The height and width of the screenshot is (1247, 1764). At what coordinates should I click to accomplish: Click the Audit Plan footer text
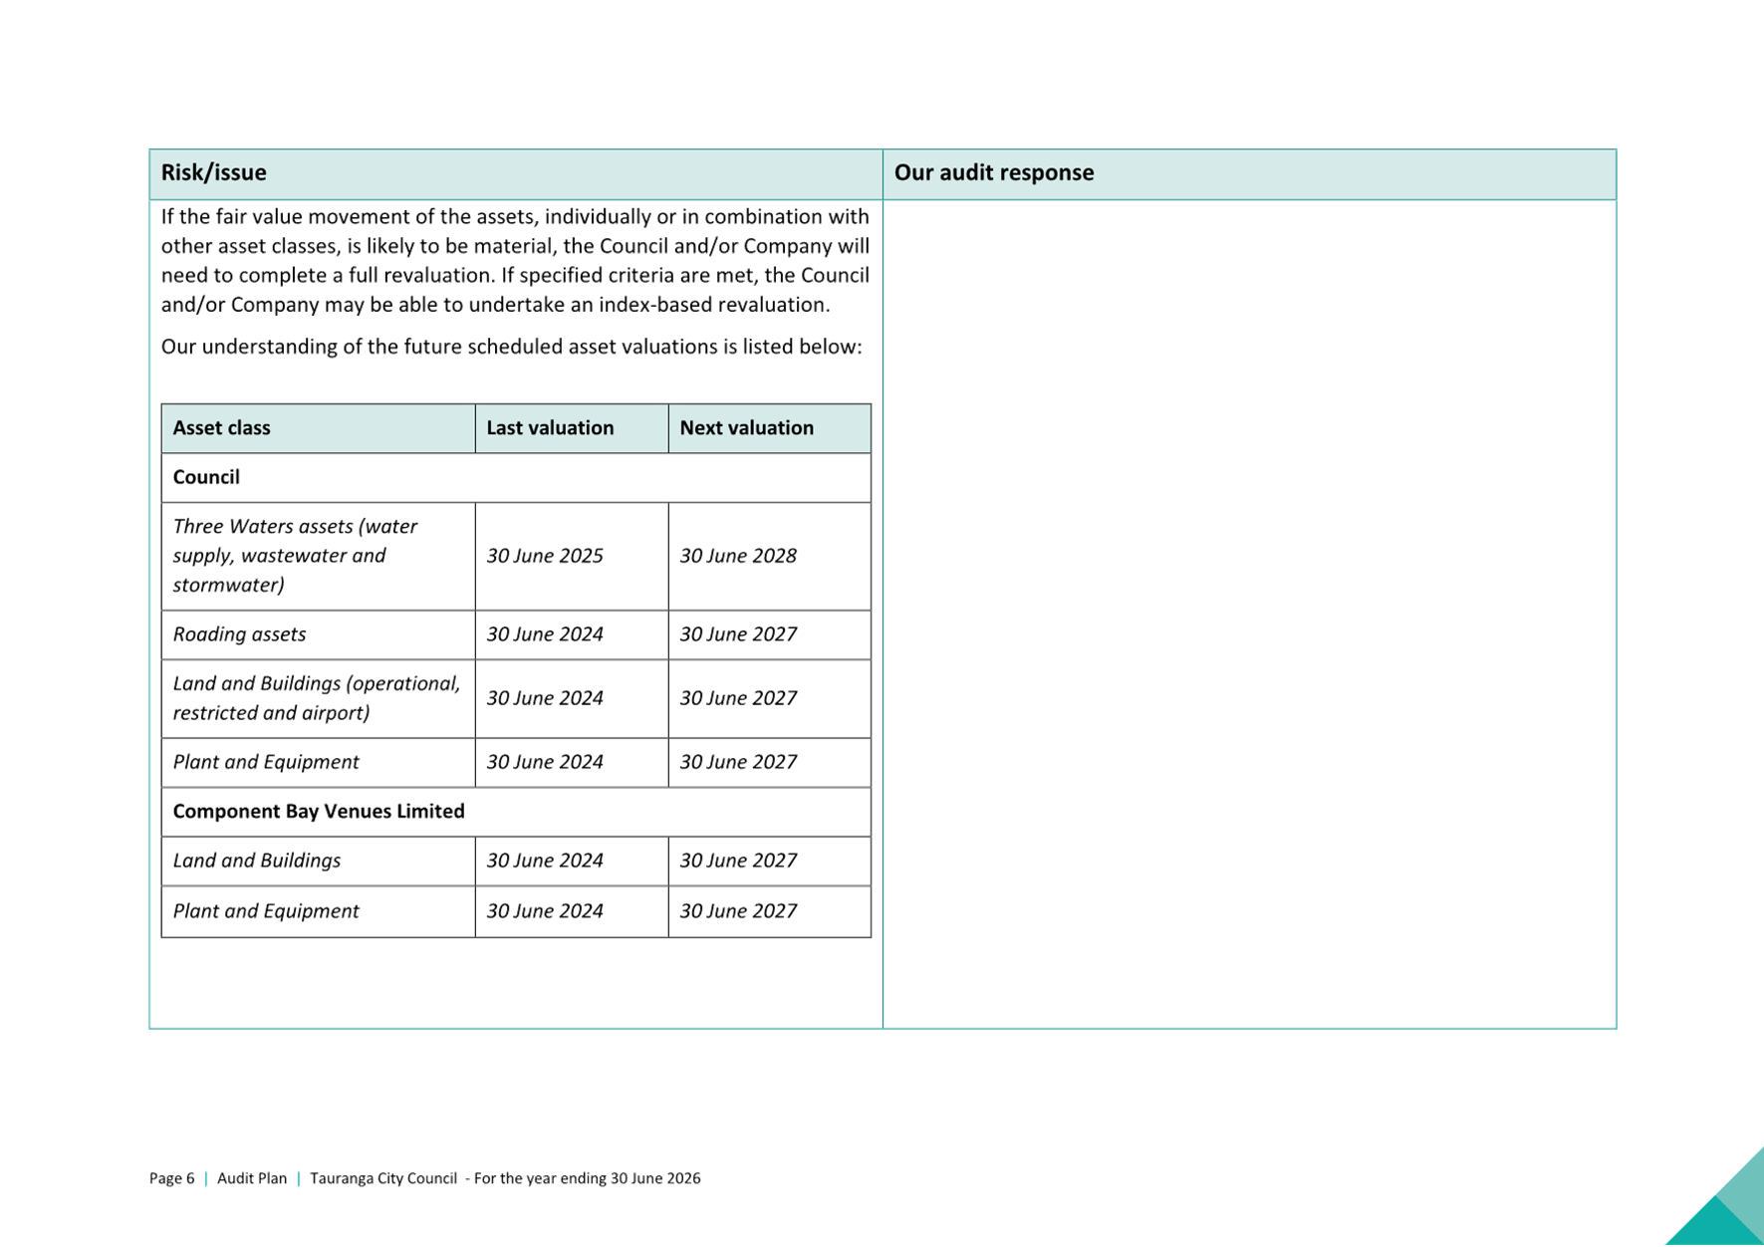[252, 1178]
